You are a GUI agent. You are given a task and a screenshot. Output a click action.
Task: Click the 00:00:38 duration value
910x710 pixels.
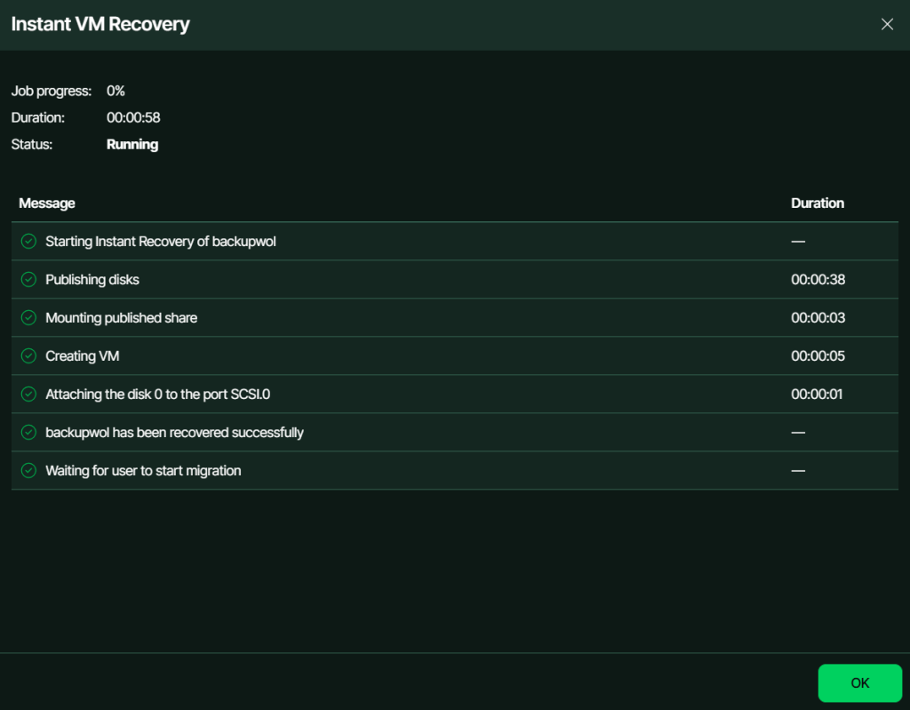818,280
